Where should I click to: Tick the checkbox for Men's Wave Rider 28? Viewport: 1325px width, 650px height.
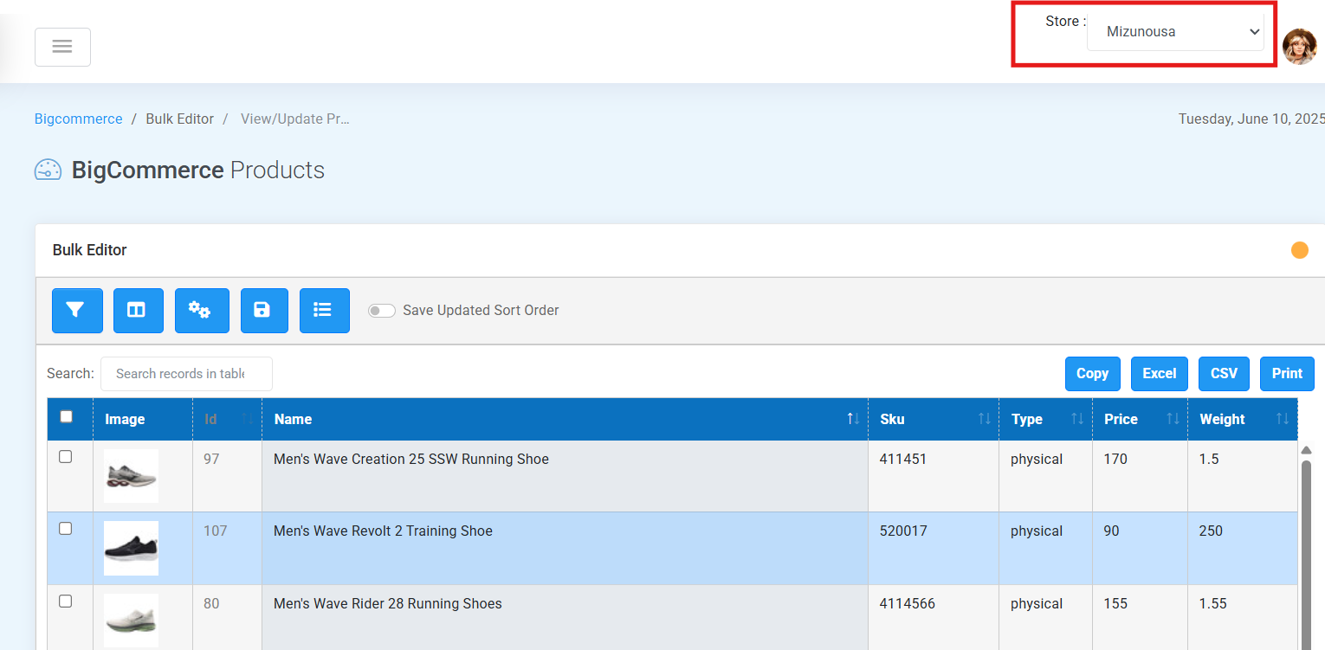tap(65, 602)
